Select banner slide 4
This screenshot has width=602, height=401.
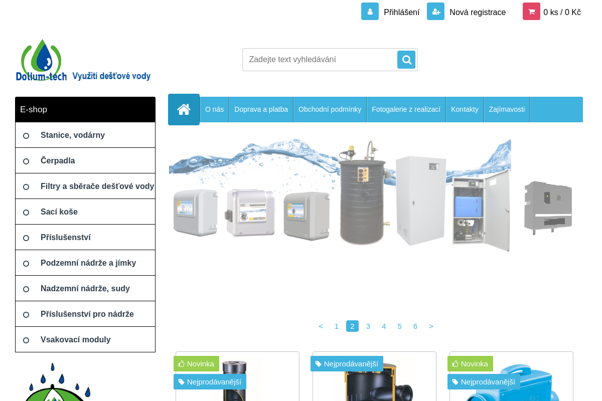[x=384, y=326]
